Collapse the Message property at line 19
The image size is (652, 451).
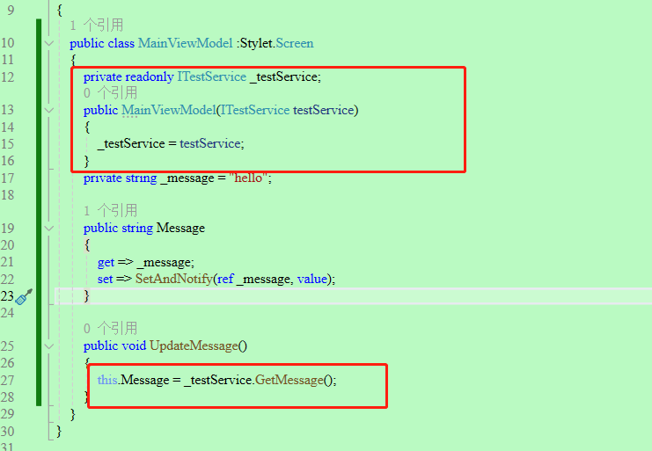pos(49,229)
